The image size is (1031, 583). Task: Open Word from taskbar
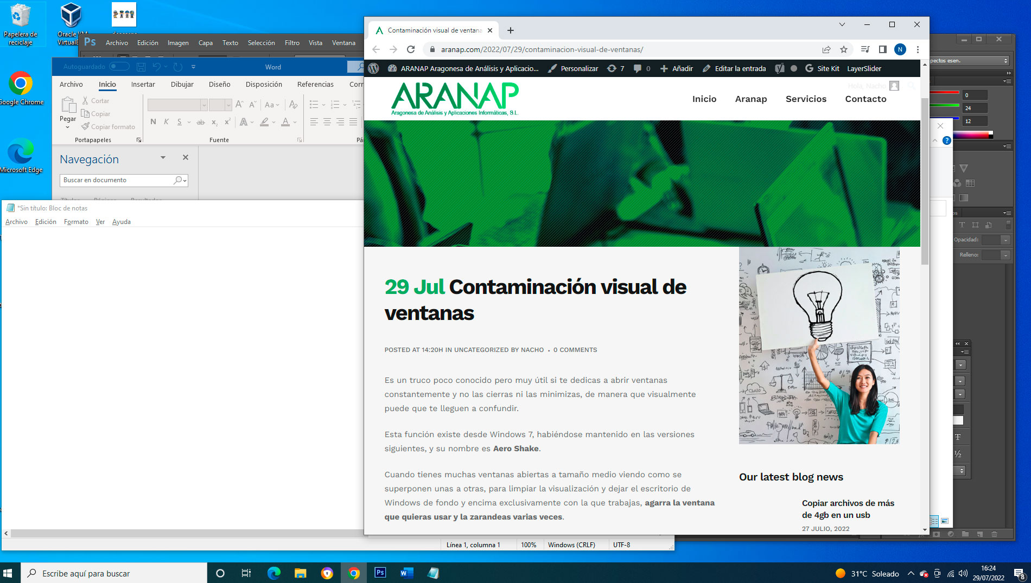(x=406, y=573)
